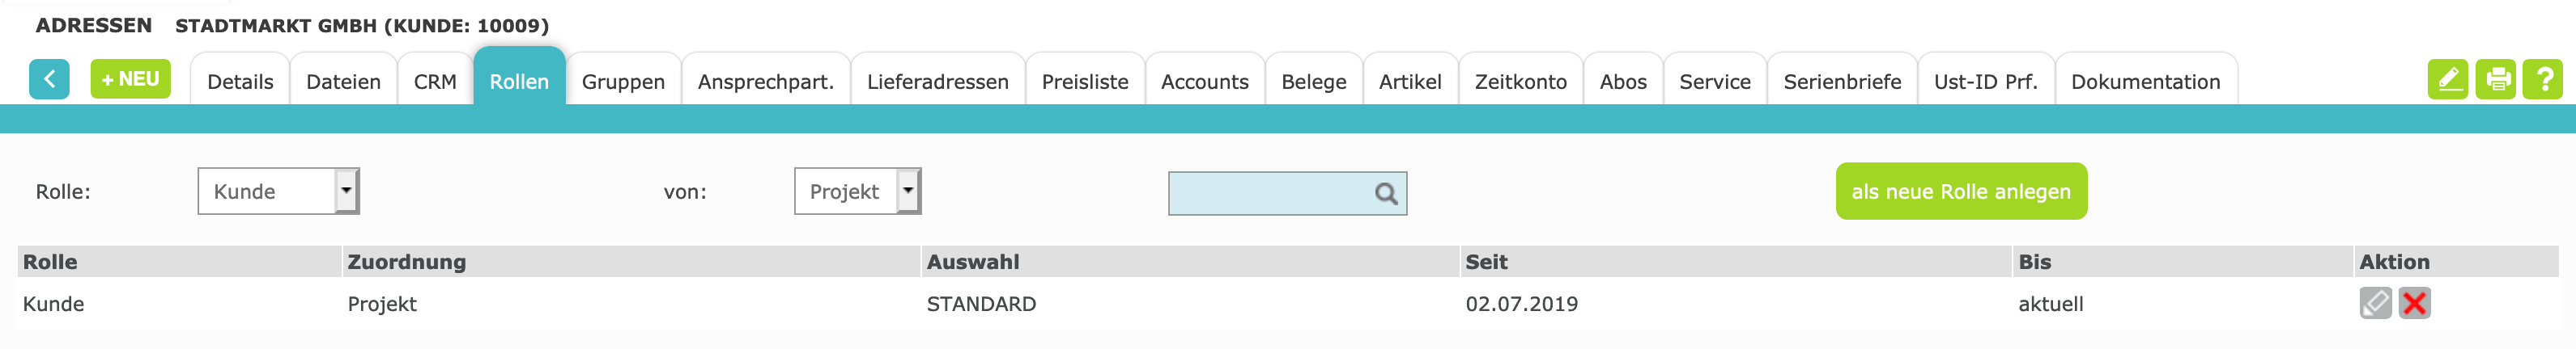Open the Lieferadressen tab
This screenshot has width=2576, height=349.
(x=937, y=82)
